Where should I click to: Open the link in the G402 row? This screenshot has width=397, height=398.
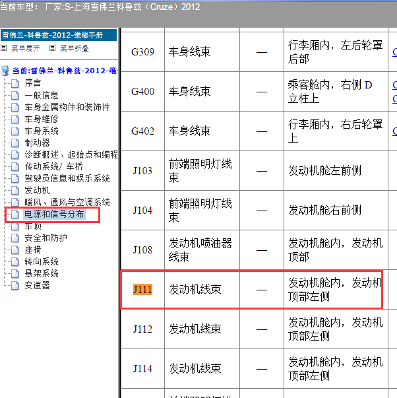[394, 131]
